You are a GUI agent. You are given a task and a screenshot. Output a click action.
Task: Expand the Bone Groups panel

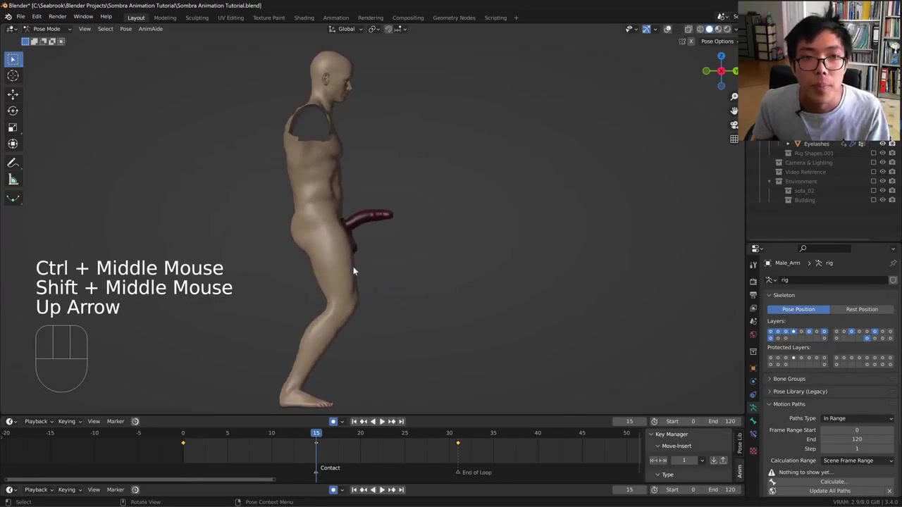point(789,379)
